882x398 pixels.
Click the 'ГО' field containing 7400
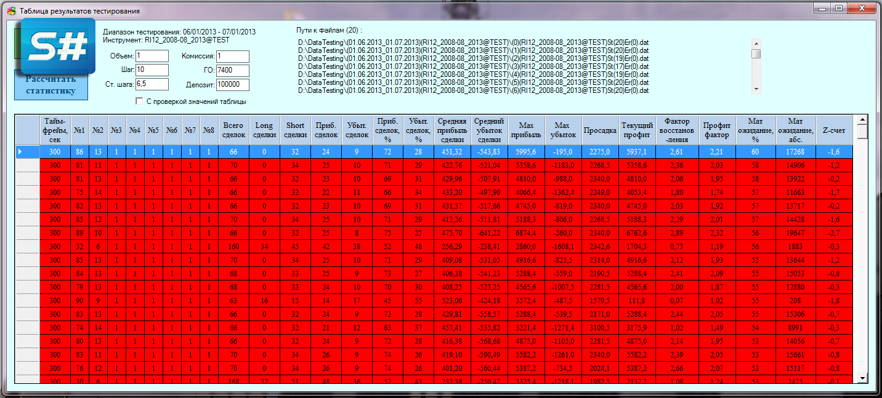coord(232,70)
